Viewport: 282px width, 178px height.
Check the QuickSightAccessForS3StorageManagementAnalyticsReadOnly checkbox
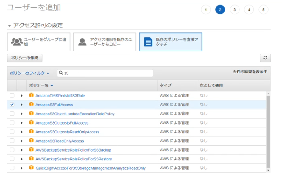pos(12,168)
